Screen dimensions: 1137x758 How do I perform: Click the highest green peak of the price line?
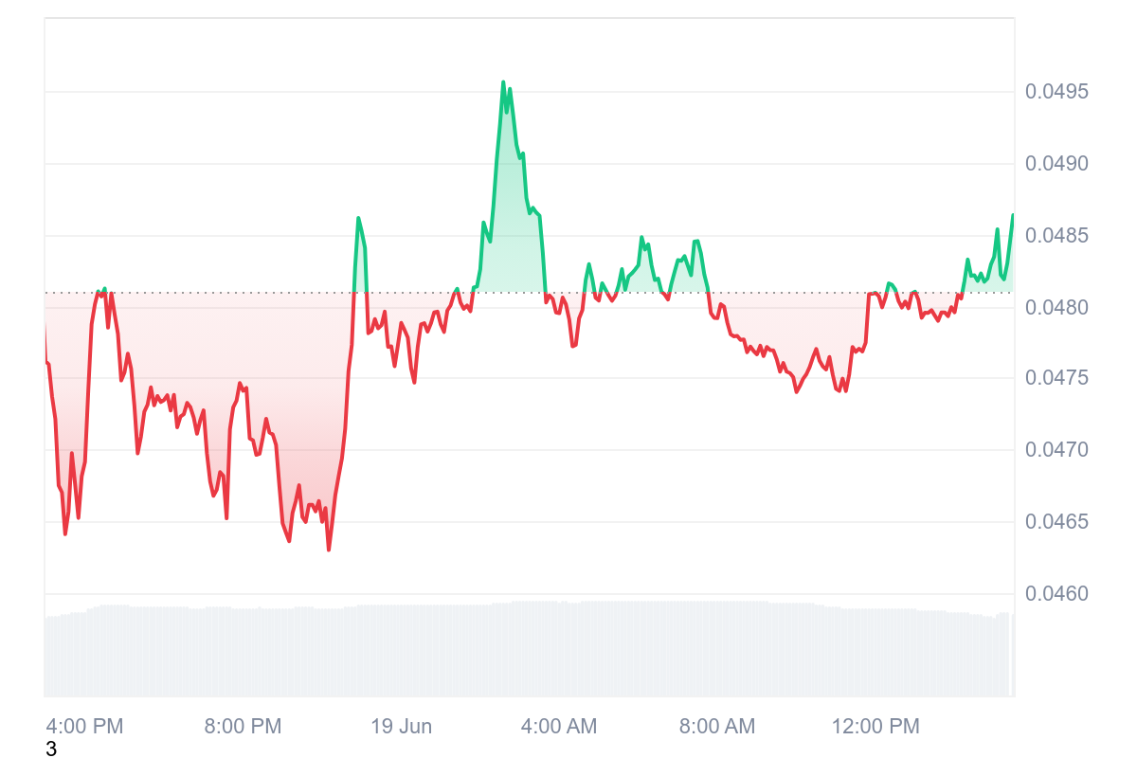[x=503, y=82]
